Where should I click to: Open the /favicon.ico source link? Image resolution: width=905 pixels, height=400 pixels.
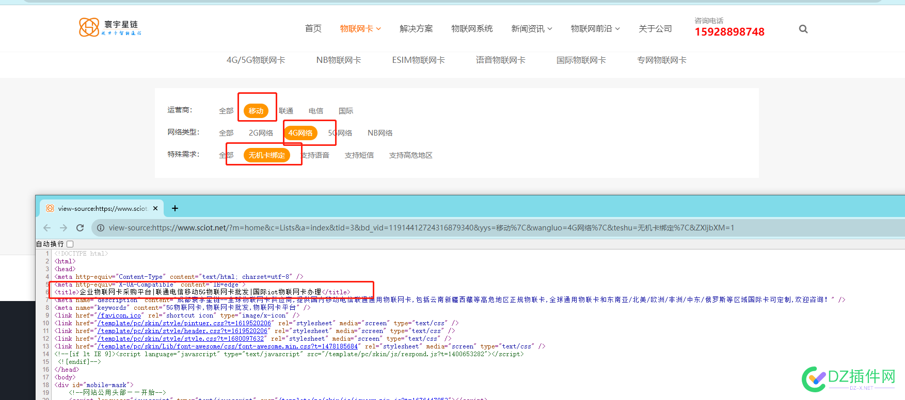[119, 315]
